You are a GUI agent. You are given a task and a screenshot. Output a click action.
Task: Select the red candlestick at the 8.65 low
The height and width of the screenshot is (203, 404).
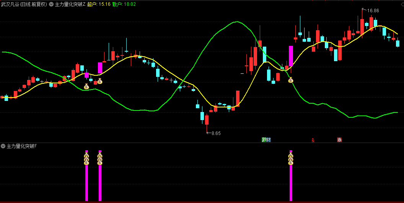(x=207, y=120)
